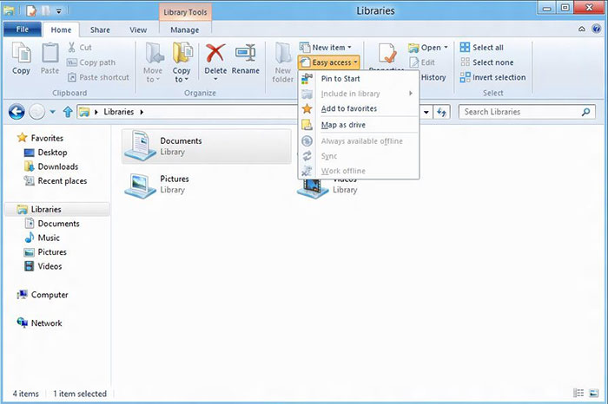Click the Rename icon in ribbon
Image resolution: width=608 pixels, height=404 pixels.
[x=245, y=59]
